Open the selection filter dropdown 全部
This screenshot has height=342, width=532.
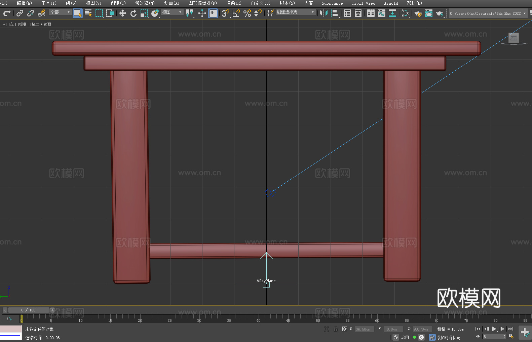tap(60, 12)
